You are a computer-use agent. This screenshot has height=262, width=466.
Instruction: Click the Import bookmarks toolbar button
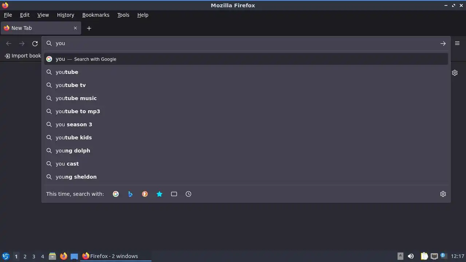pos(23,56)
